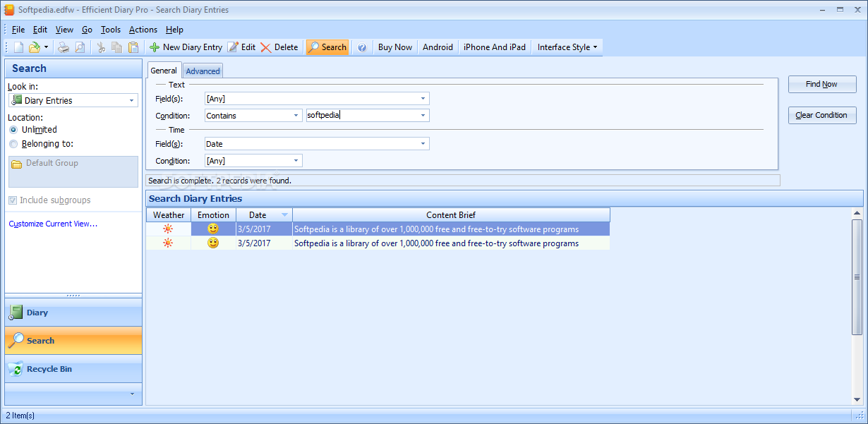This screenshot has height=424, width=868.
Task: Click the Content Brief column header
Action: click(x=451, y=215)
